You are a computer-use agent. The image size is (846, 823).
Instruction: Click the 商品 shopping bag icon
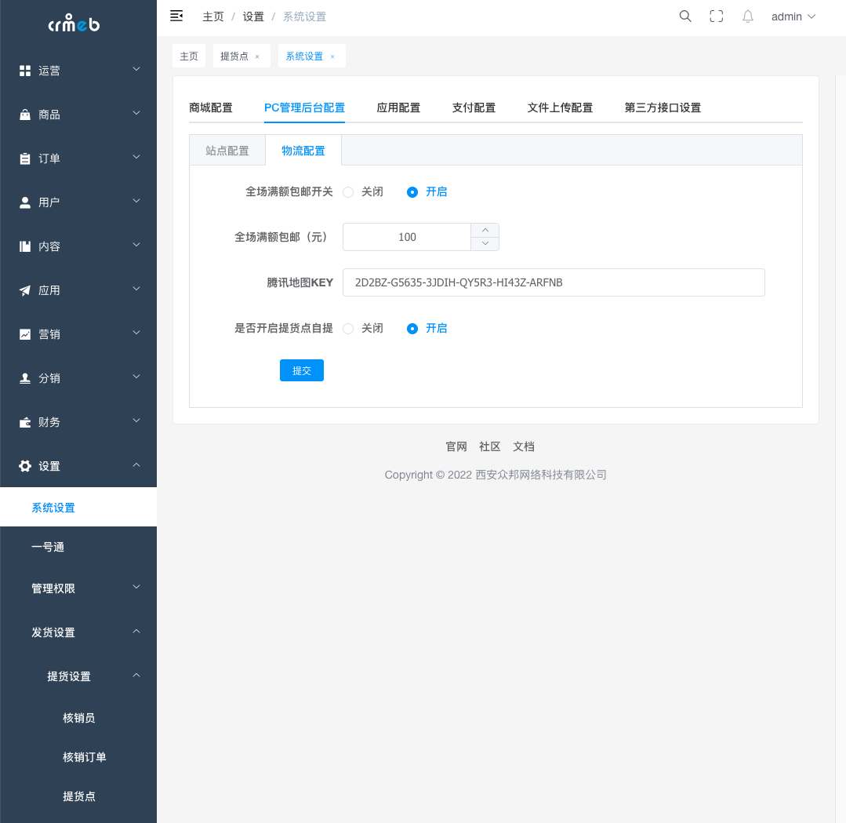click(x=25, y=115)
